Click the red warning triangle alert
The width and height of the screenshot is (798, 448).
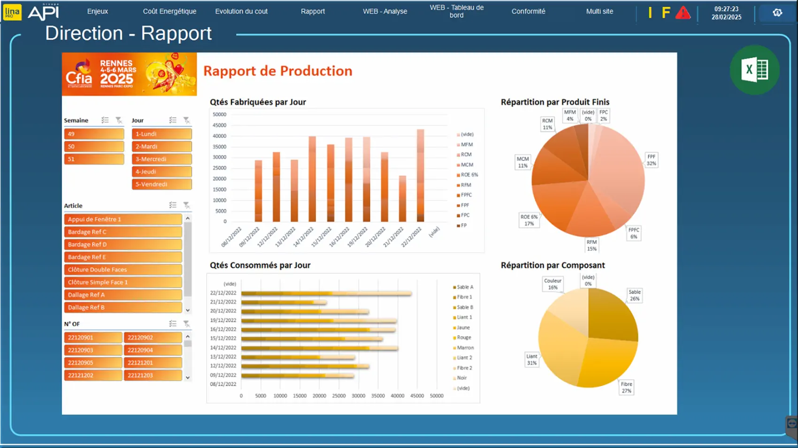[683, 13]
